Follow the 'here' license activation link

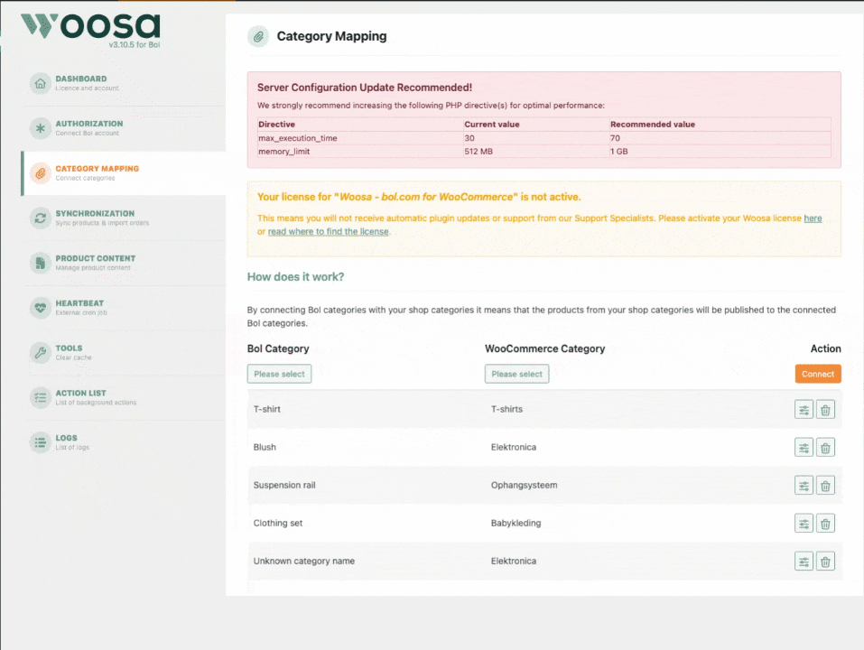[813, 218]
